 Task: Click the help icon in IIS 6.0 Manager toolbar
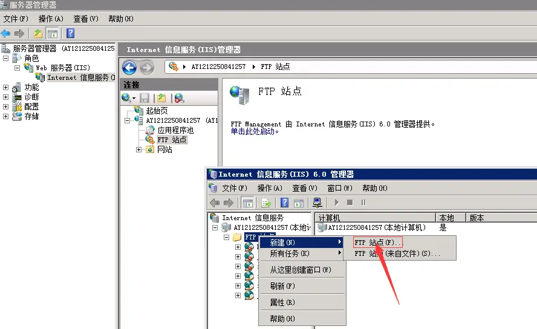click(284, 203)
